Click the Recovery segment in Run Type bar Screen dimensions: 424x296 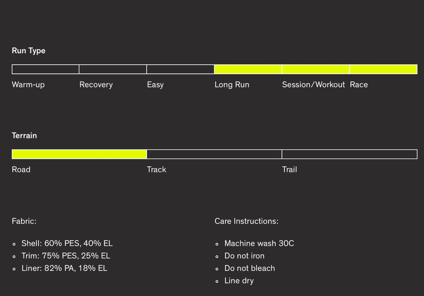(x=113, y=69)
